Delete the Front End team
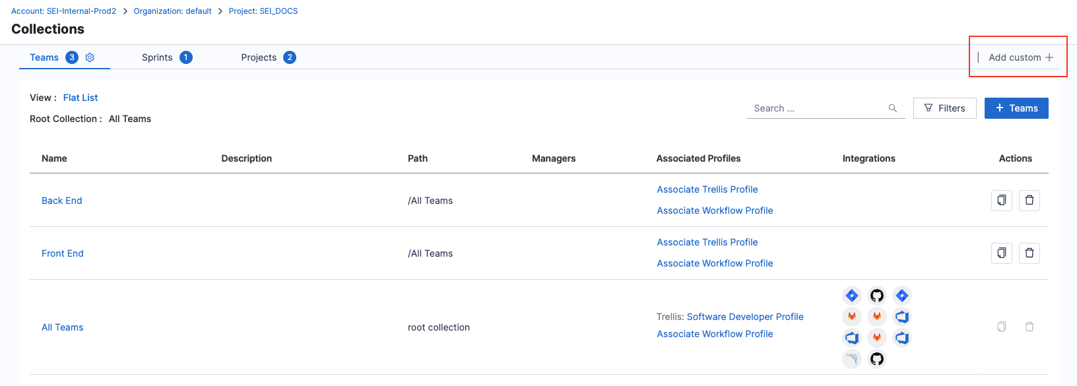Viewport: 1077px width, 386px height. click(x=1029, y=253)
